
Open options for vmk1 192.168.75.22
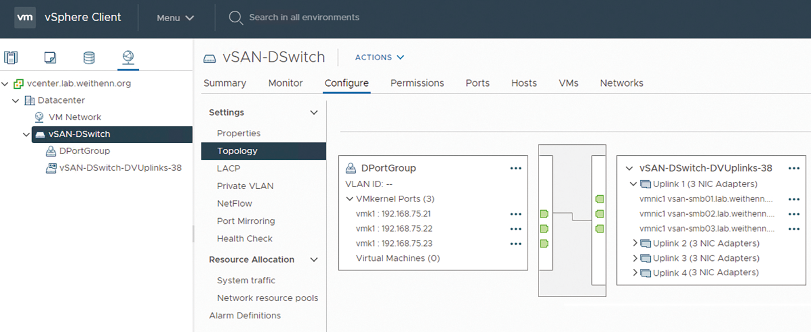[516, 229]
